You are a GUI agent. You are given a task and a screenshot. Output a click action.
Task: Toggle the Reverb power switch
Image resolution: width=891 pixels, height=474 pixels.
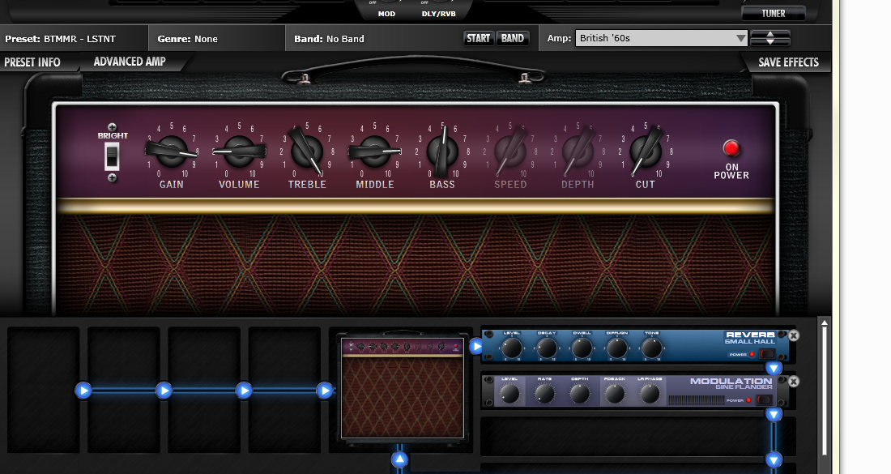click(x=766, y=354)
